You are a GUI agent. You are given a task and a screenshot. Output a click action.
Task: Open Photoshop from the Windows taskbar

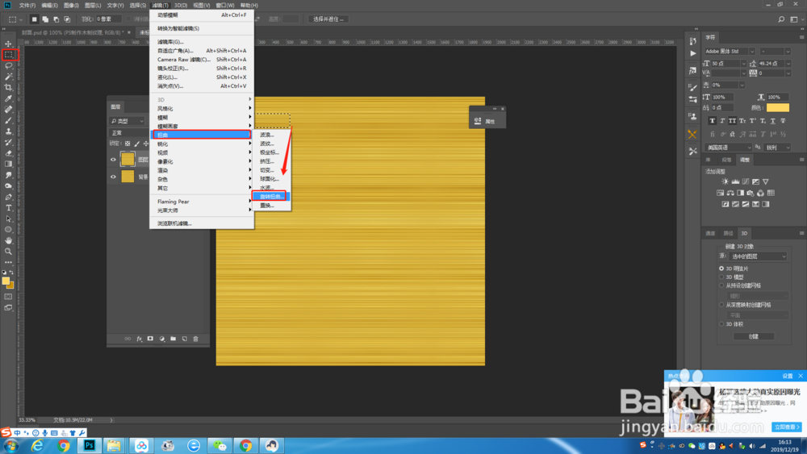click(90, 445)
